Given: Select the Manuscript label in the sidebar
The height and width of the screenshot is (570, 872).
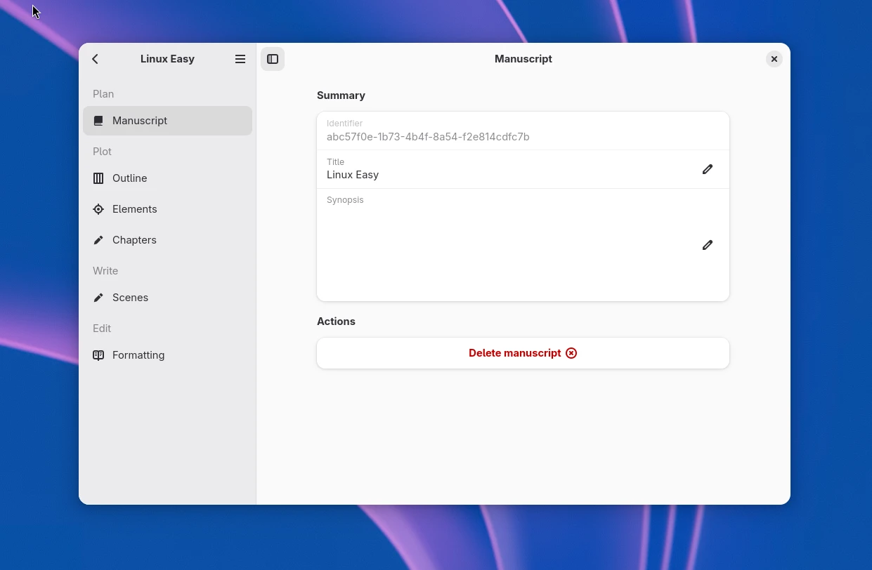Looking at the screenshot, I should [140, 121].
